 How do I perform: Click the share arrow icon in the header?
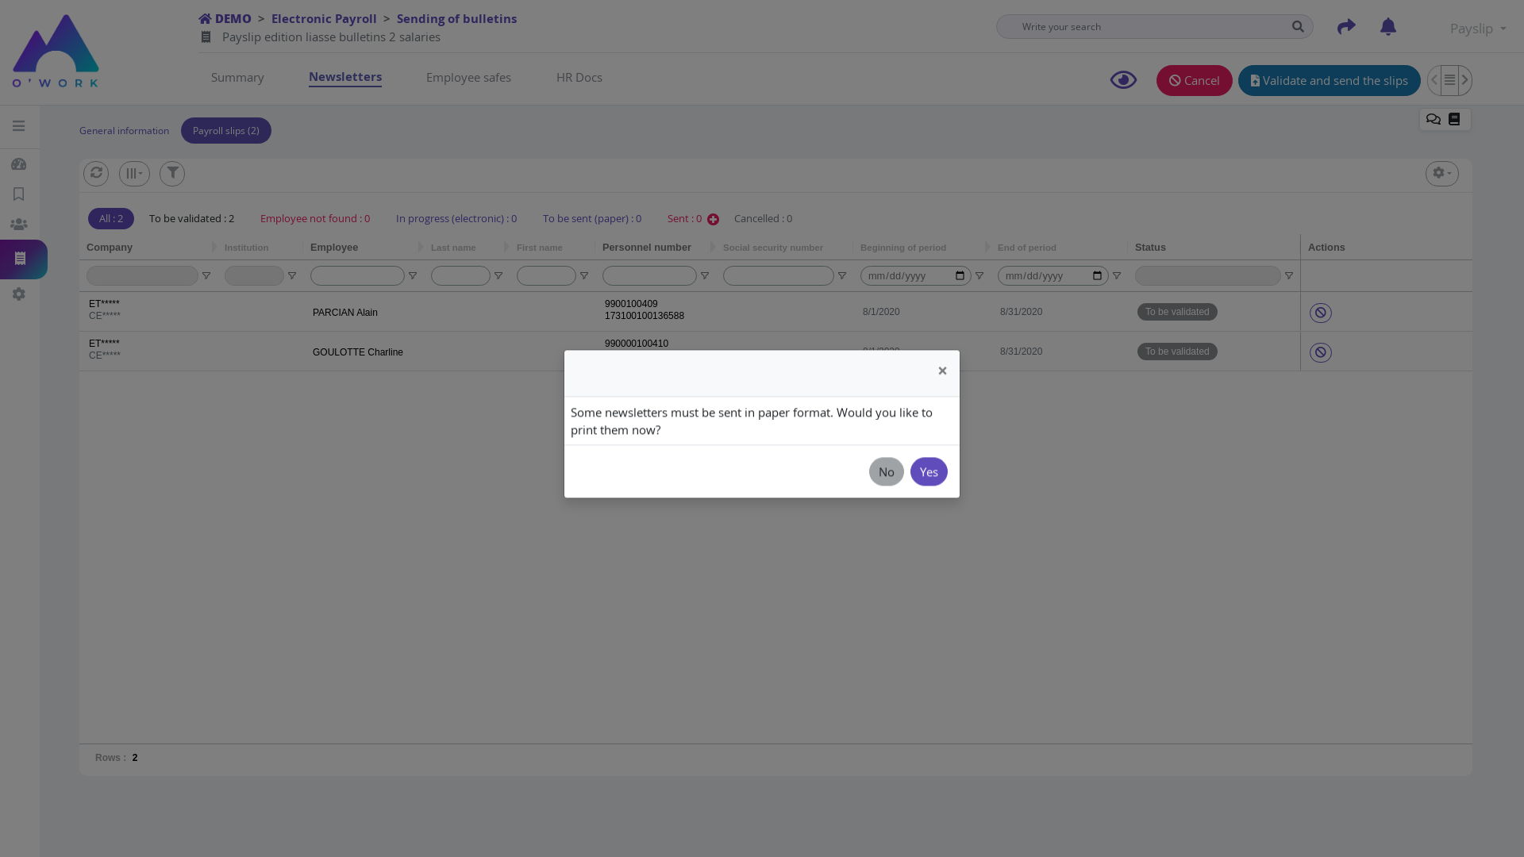pyautogui.click(x=1346, y=27)
